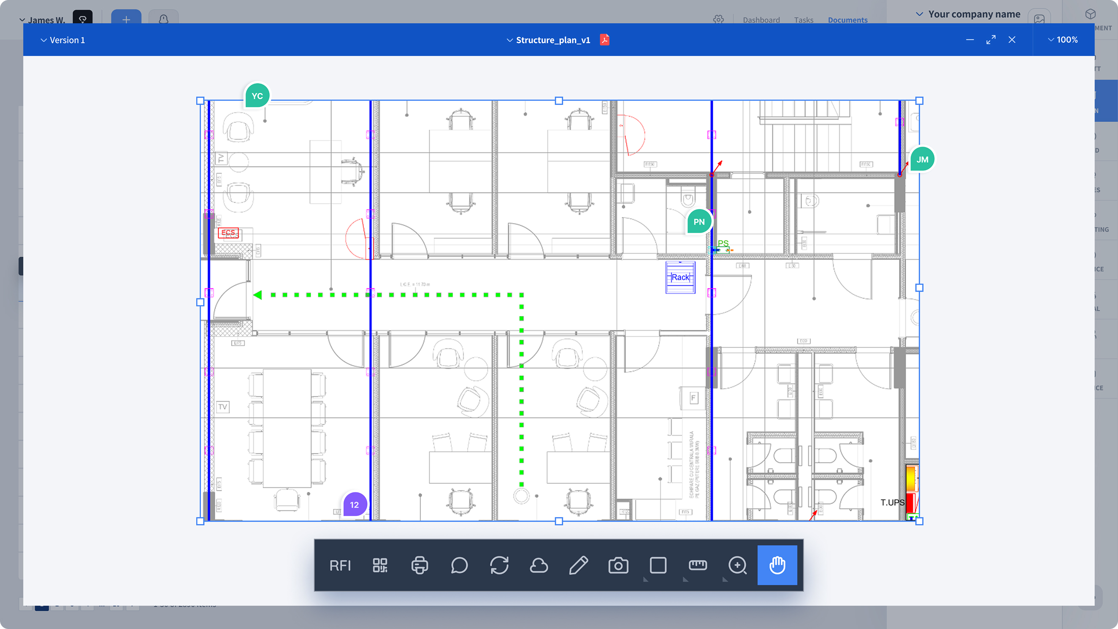The image size is (1118, 629).
Task: Switch to the Documents tab
Action: pyautogui.click(x=847, y=20)
